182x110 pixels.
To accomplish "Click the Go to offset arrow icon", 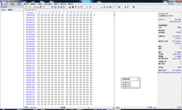I will click(x=87, y=7).
